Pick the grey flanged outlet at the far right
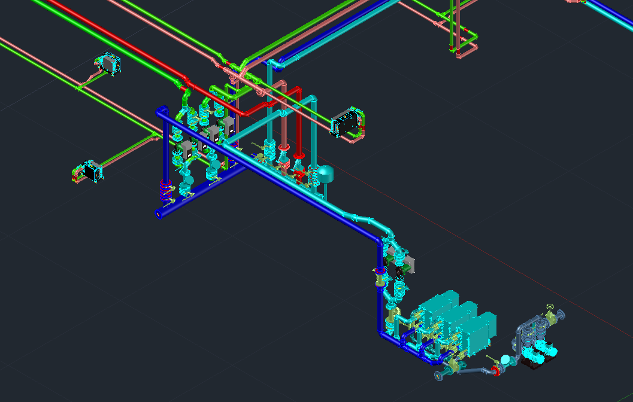The image size is (633, 402). tap(561, 315)
